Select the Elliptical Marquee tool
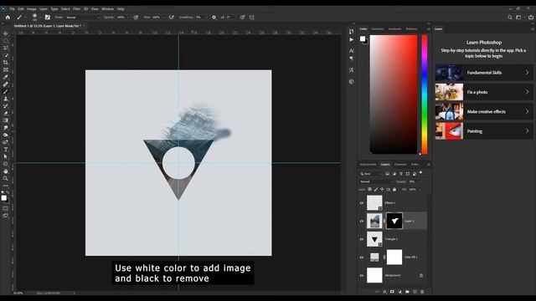The width and height of the screenshot is (536, 301). coord(6,41)
